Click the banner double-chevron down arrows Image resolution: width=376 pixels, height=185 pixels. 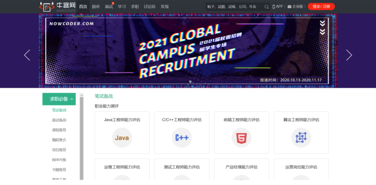pyautogui.click(x=322, y=27)
